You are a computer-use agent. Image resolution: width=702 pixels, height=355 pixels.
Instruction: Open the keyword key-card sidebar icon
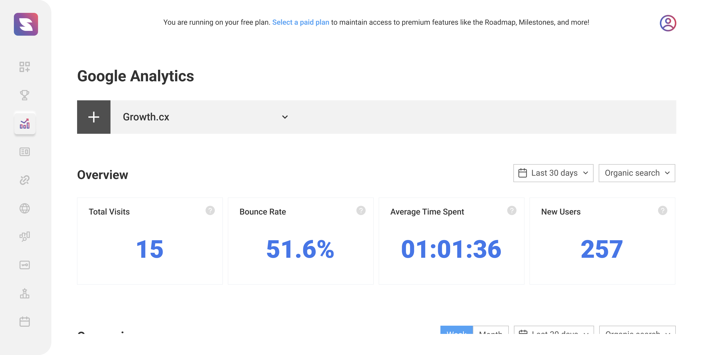coord(24,265)
